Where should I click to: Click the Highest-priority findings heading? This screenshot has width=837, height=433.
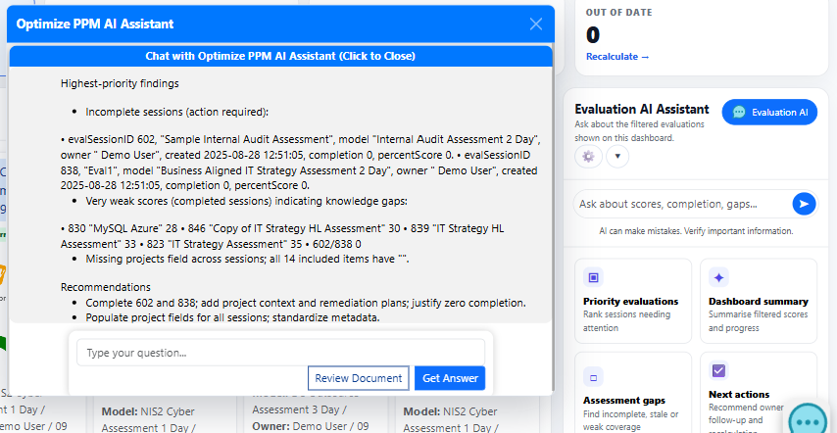(120, 83)
